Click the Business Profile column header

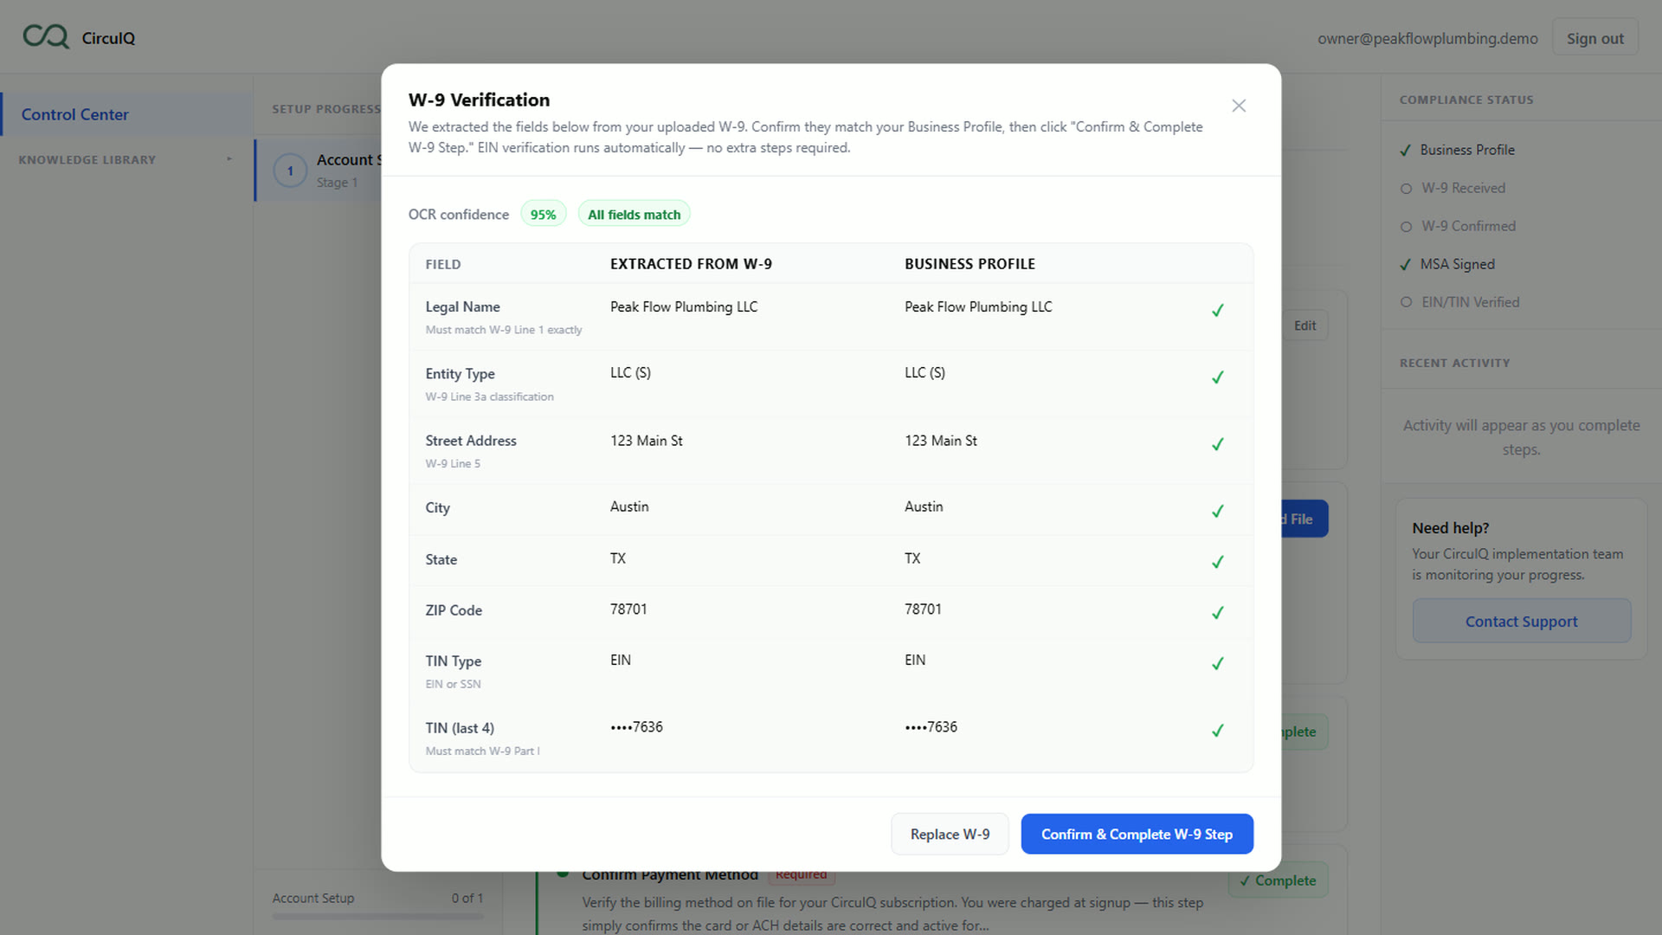pyautogui.click(x=969, y=264)
